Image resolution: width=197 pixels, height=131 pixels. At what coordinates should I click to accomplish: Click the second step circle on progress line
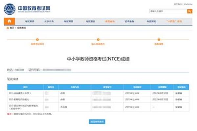98,40
